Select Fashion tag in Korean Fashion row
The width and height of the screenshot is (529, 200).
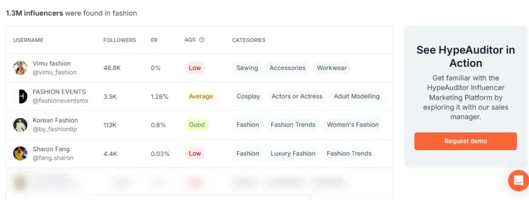point(247,125)
